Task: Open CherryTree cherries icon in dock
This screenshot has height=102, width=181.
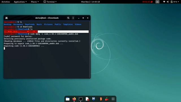Action: (107, 99)
